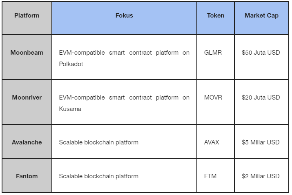Select the Moonriver platform cell
Viewport: 292px width, 195px height.
tap(27, 102)
